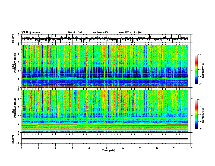Screen dimensions: 215x166
Task: Click the time axis tick label "10"
Action: (x=191, y=148)
